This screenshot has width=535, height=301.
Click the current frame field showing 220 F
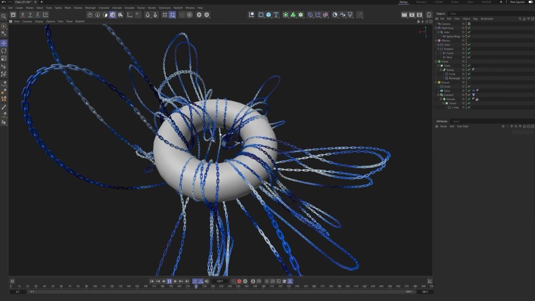(220, 281)
